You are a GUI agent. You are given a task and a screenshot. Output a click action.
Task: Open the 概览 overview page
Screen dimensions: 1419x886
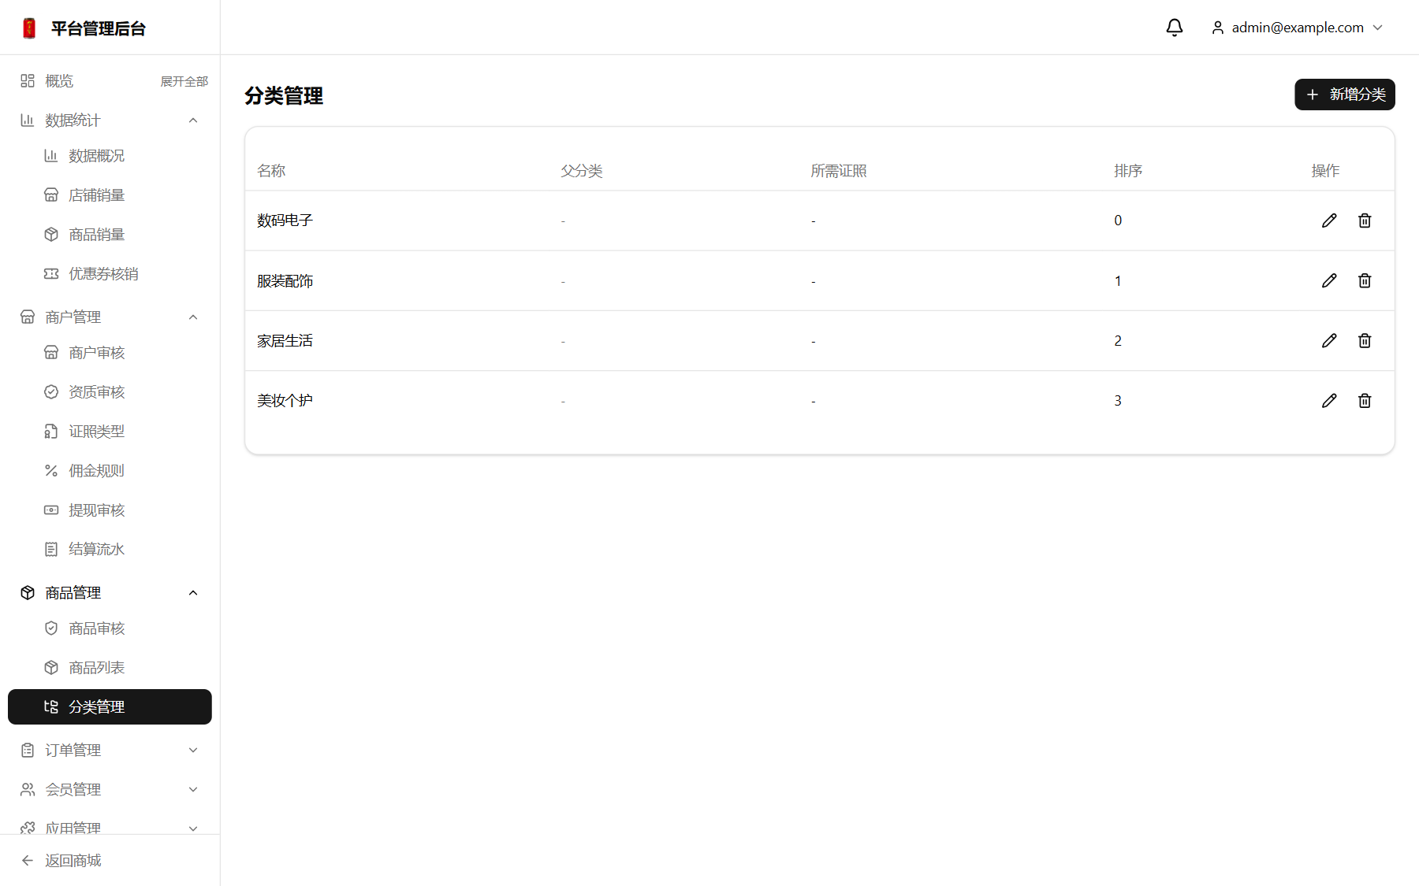click(x=59, y=81)
